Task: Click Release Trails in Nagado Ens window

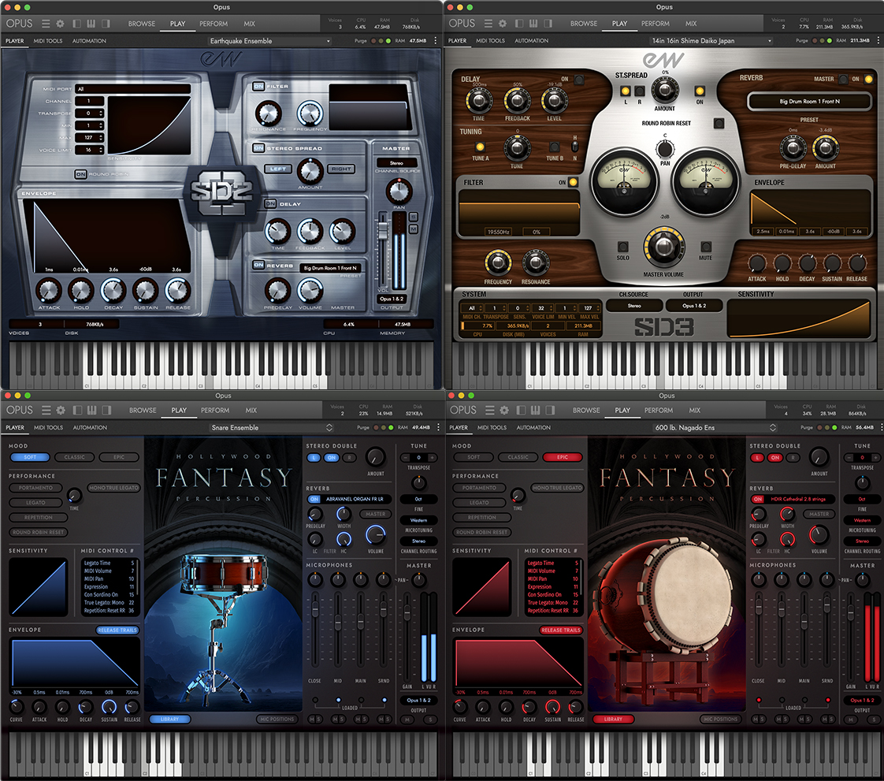Action: click(560, 630)
